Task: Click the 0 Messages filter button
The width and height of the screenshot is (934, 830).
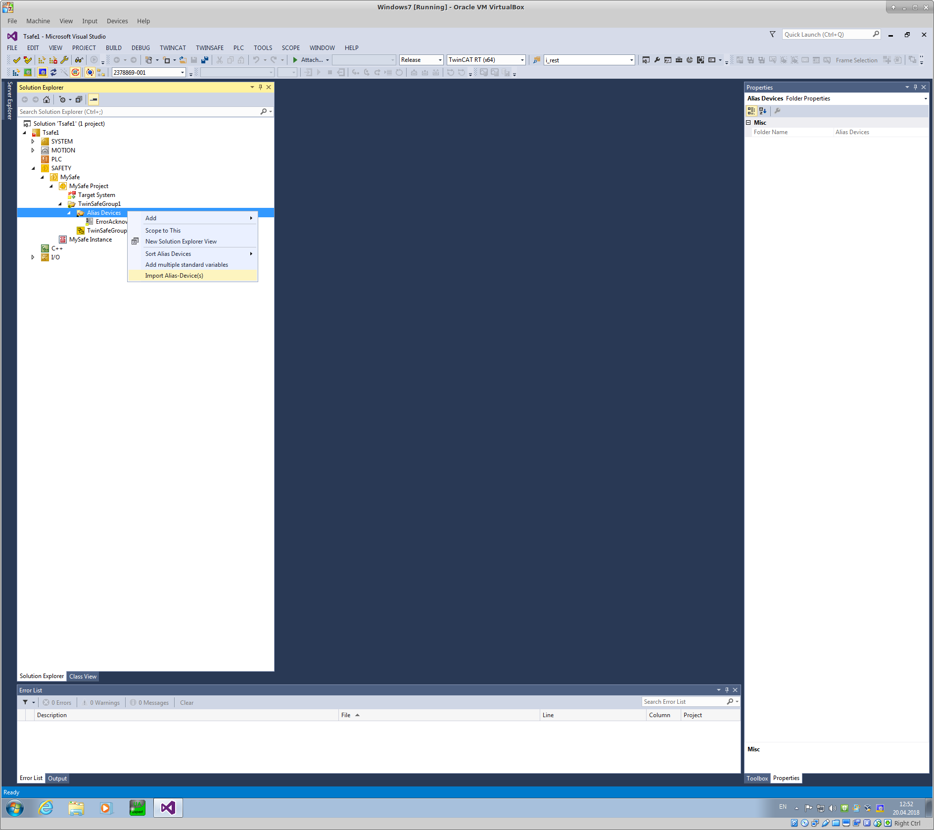Action: click(149, 703)
